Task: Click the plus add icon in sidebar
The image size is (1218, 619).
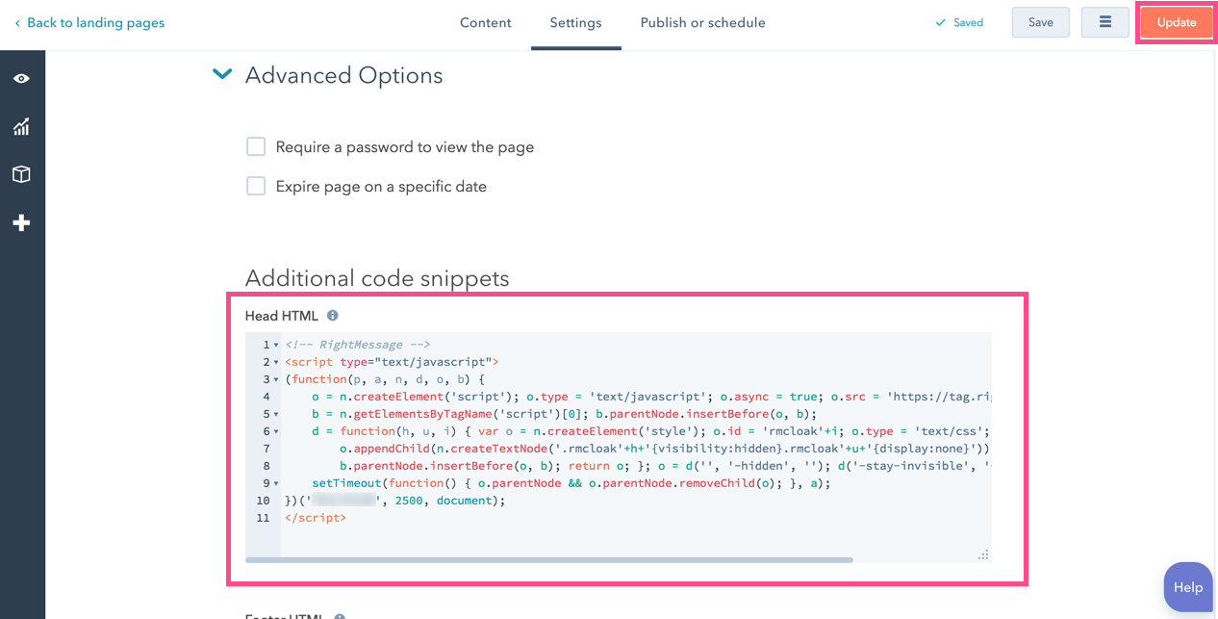Action: [21, 222]
